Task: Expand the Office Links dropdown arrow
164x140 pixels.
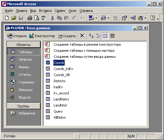Action: 96,18
